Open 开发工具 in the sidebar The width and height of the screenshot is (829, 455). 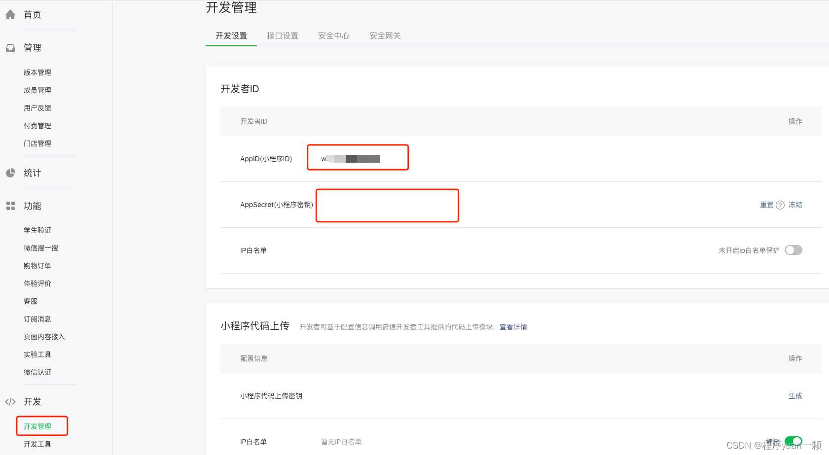[37, 444]
